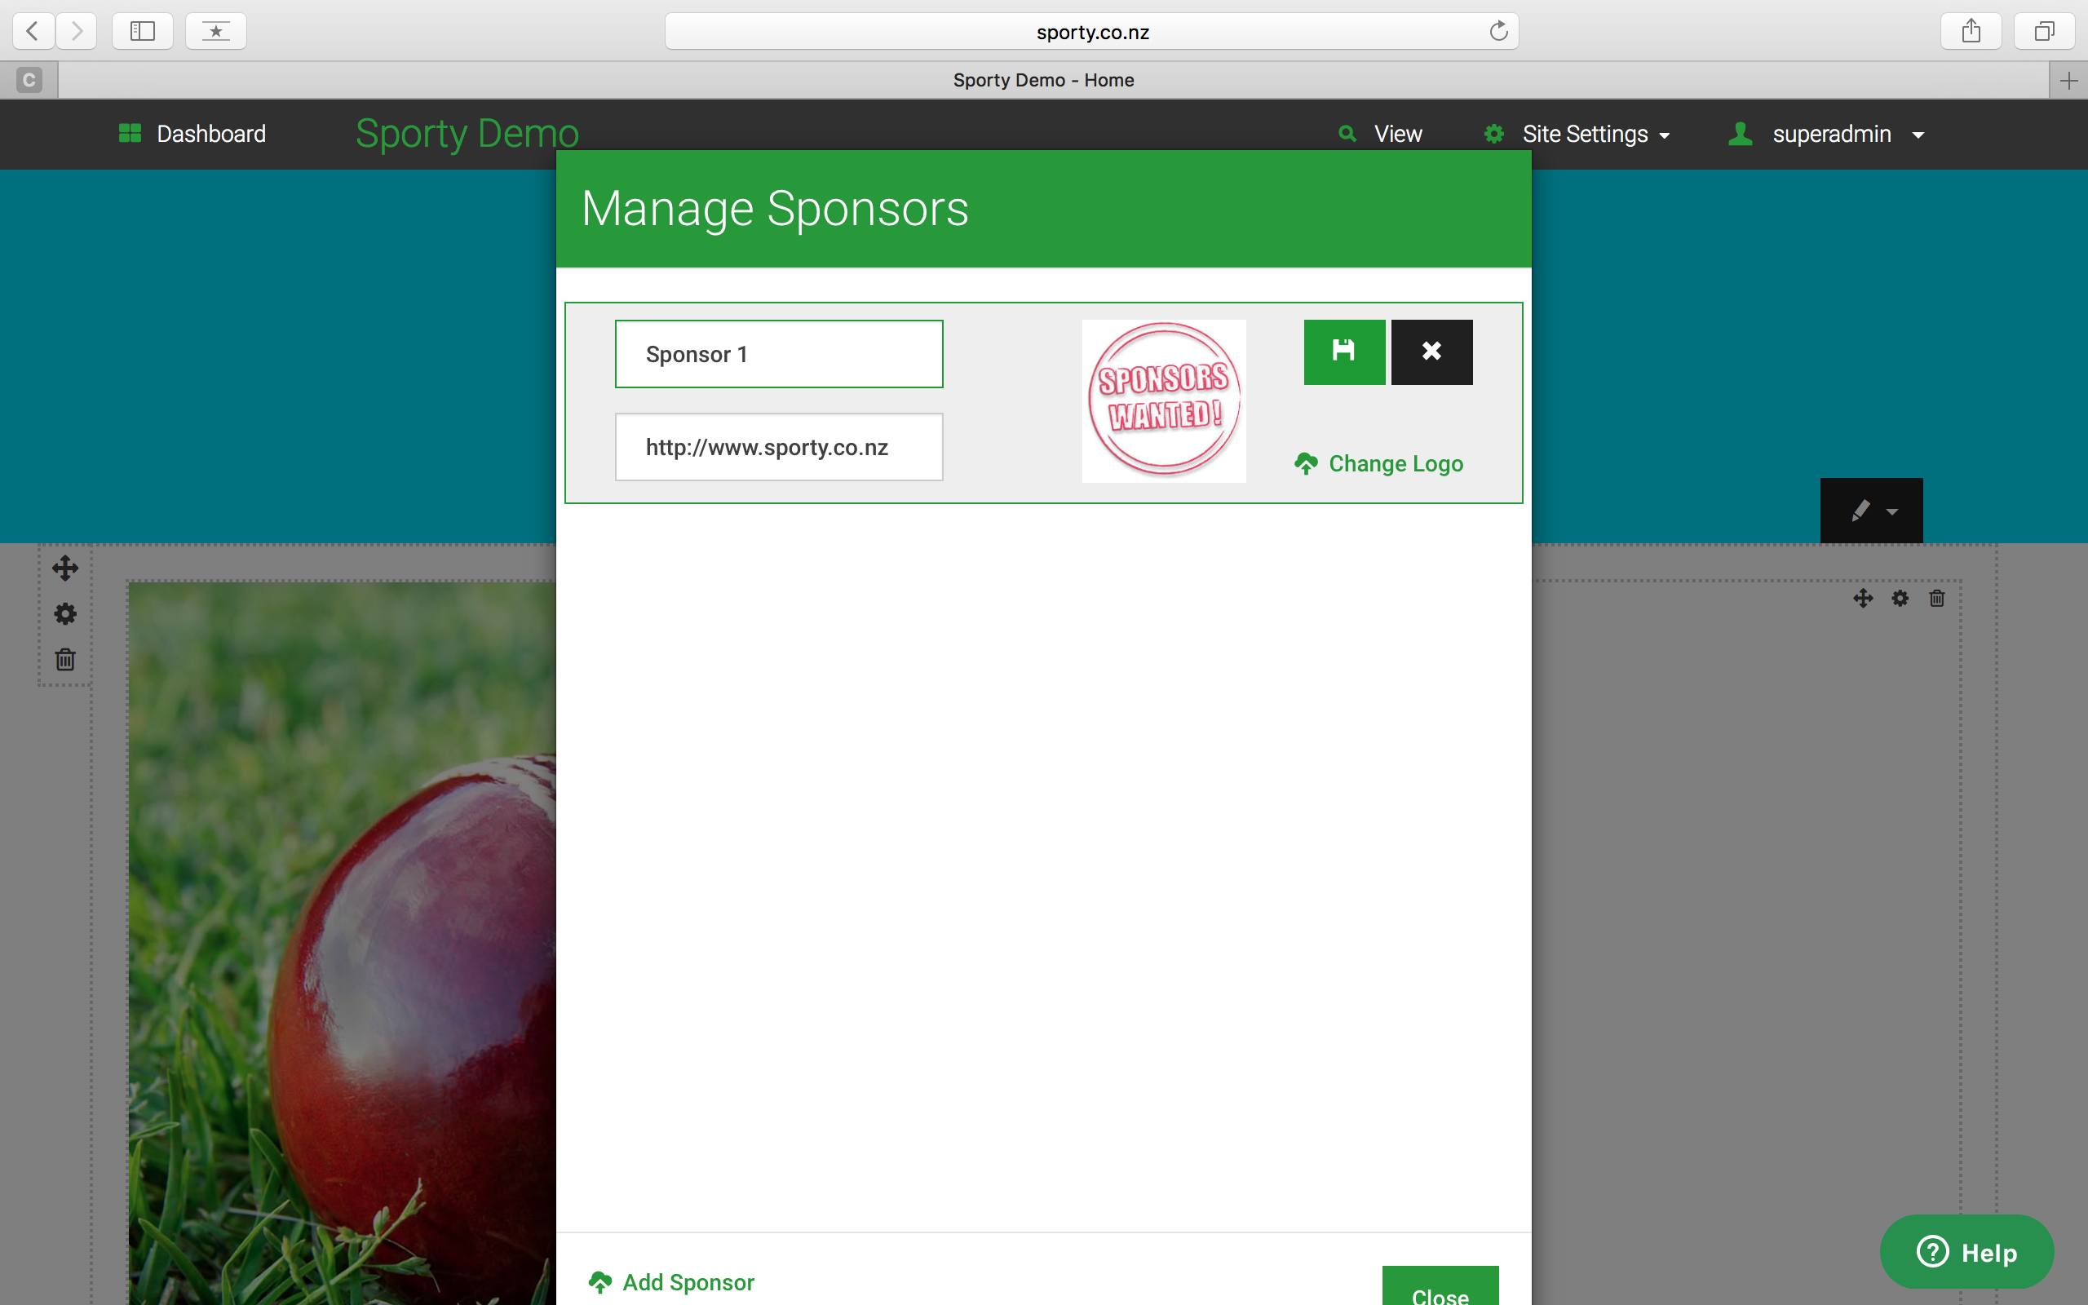Delete the left block with the trash icon

coord(64,661)
